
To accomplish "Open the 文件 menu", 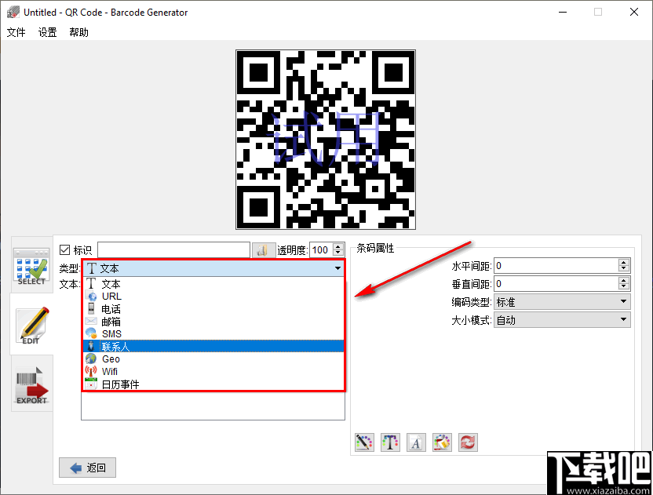I will click(x=16, y=33).
